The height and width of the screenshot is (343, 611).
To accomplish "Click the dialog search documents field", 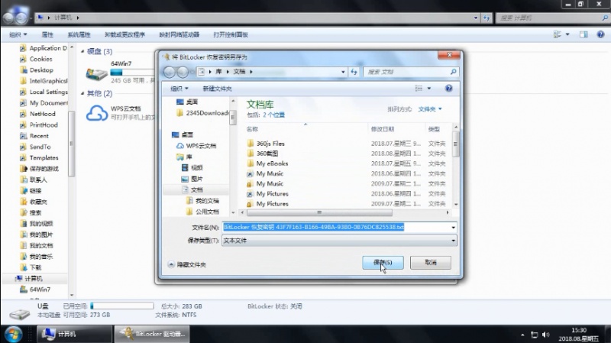I will click(411, 72).
